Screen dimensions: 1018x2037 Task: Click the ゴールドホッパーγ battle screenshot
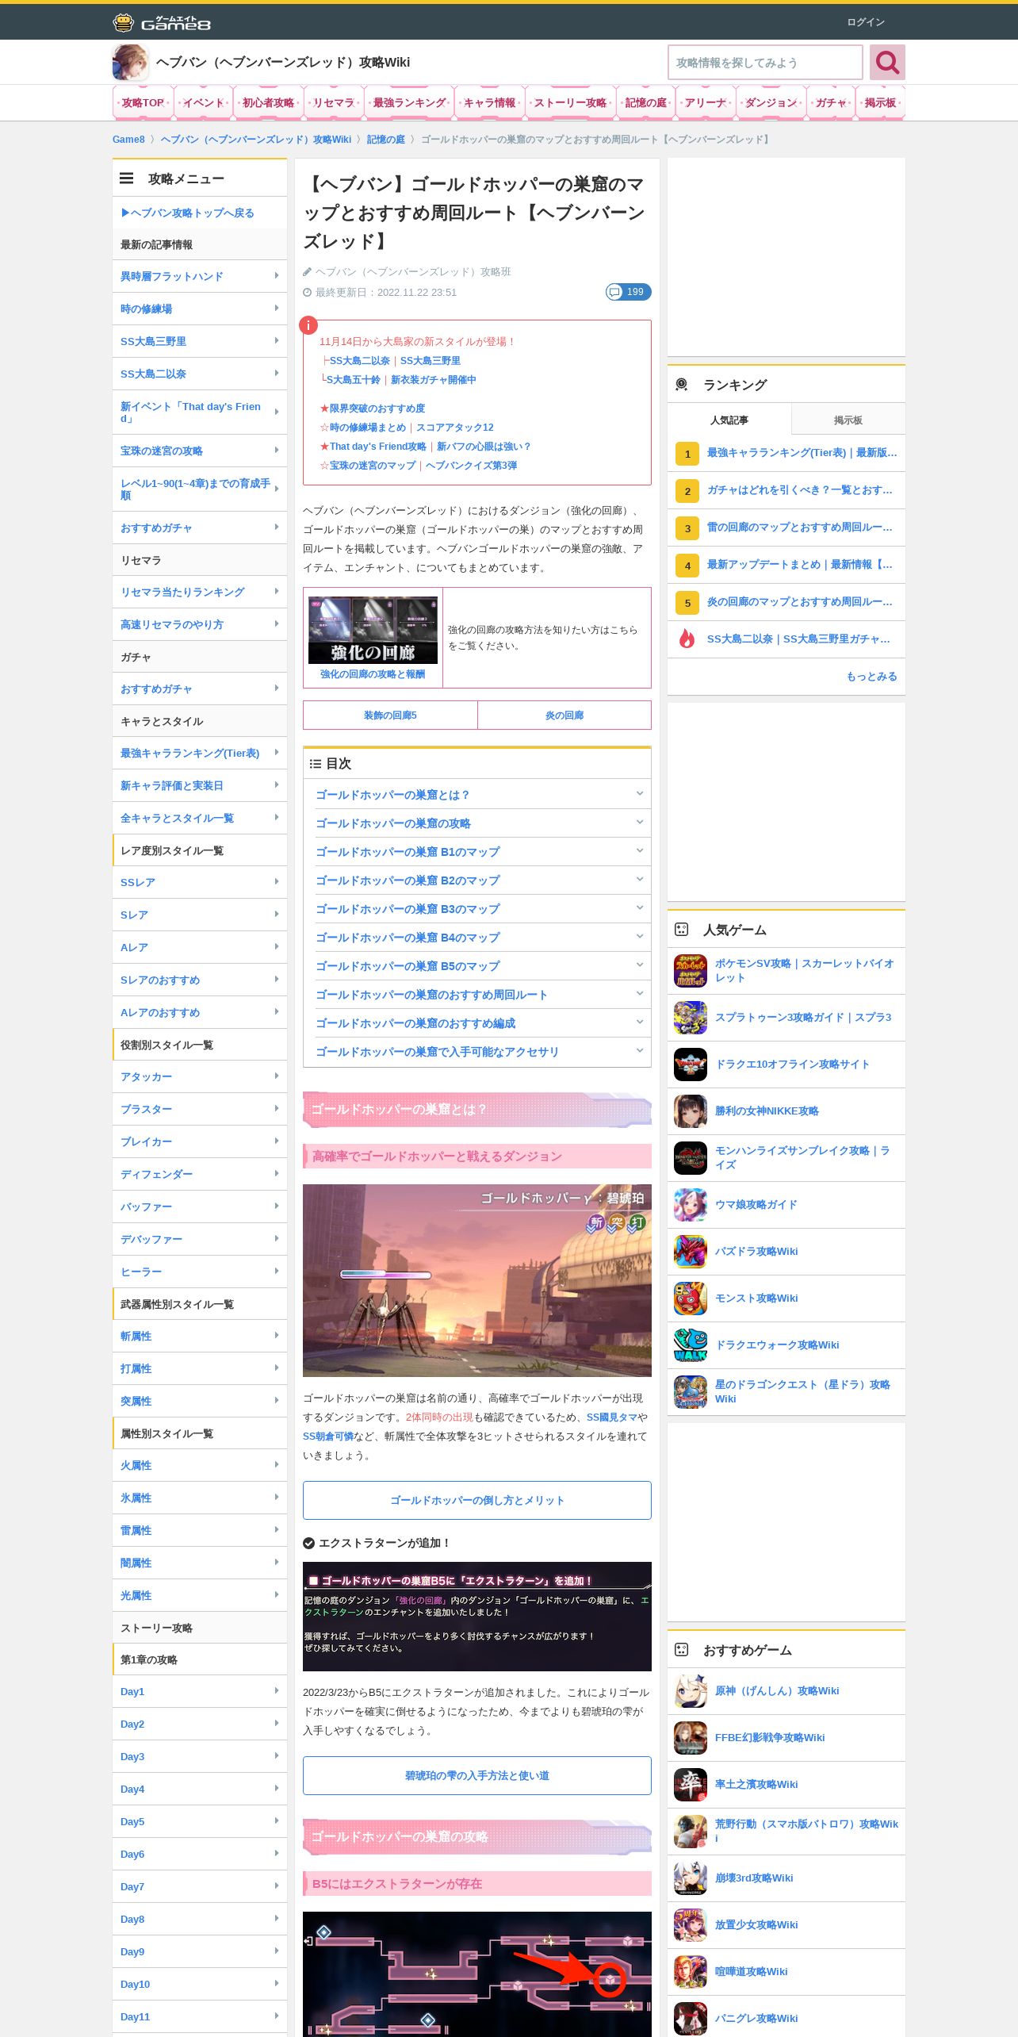coord(477,1280)
